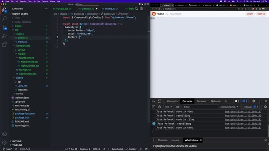Collapse the components folder
The height and width of the screenshot is (151, 269).
(x=23, y=46)
